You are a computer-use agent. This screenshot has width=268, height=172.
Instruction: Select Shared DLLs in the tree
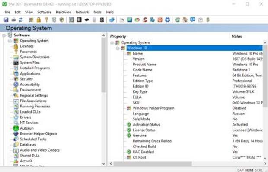[30, 156]
